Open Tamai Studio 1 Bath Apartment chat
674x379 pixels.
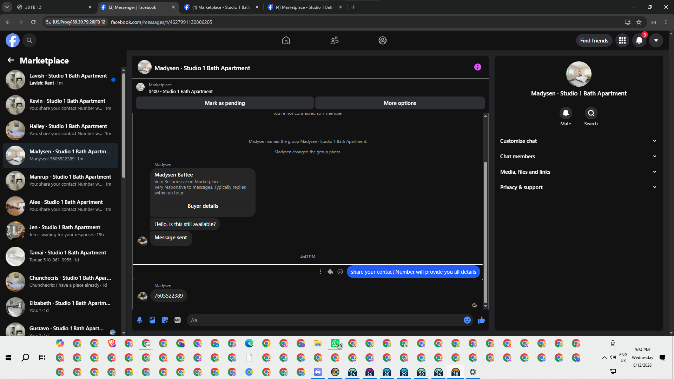[60, 257]
